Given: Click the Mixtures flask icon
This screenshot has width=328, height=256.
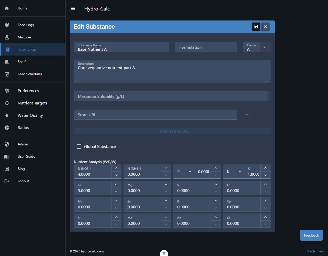Looking at the screenshot, I should coord(7,37).
